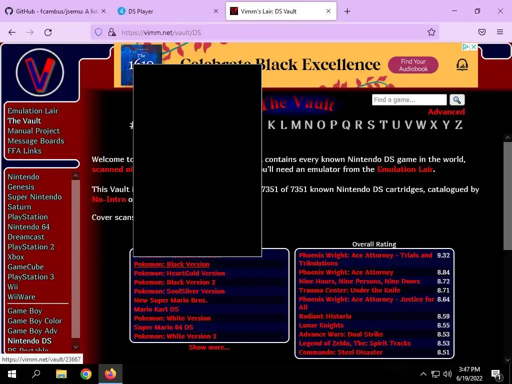Select GameCube in the systems list
Image resolution: width=512 pixels, height=384 pixels.
click(26, 267)
